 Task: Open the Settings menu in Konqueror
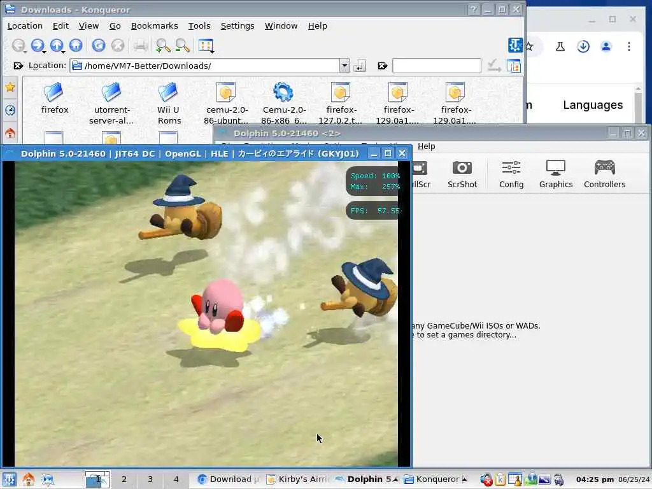[237, 25]
